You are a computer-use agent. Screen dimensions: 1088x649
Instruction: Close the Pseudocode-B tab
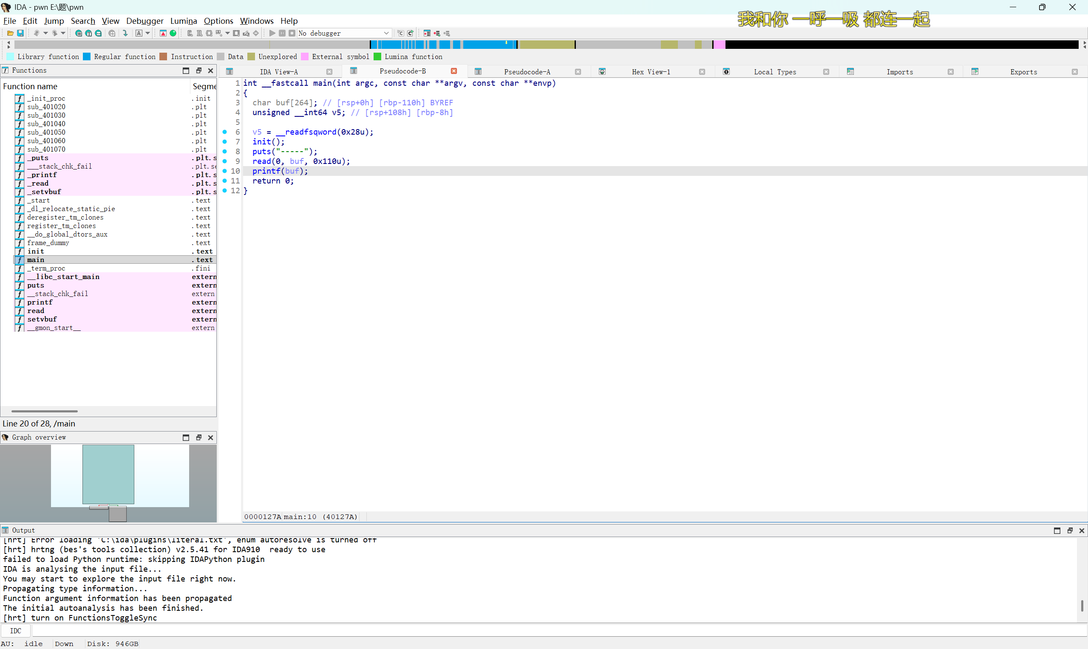(x=453, y=71)
